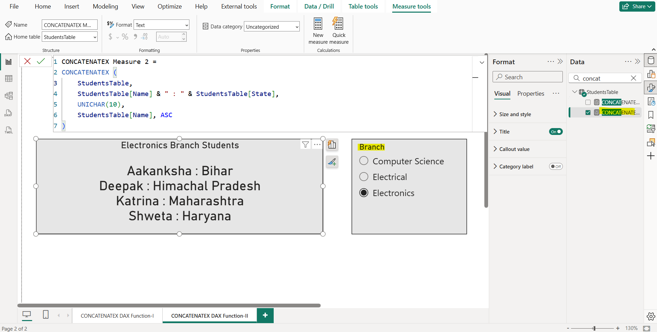Open the DAX query view

click(9, 113)
